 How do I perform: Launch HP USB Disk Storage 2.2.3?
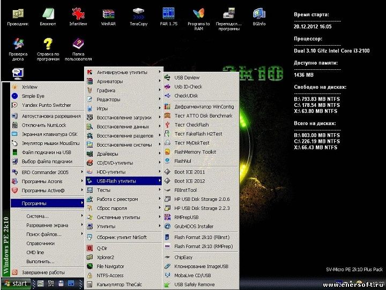[x=201, y=208]
